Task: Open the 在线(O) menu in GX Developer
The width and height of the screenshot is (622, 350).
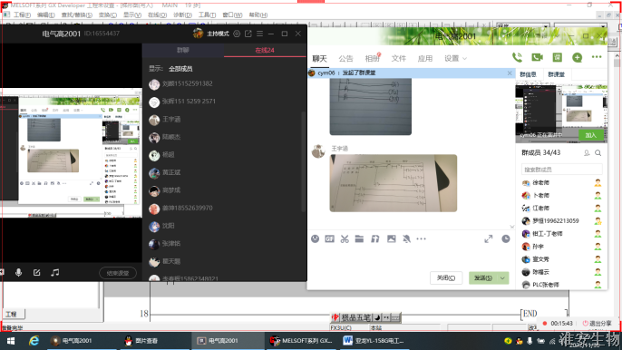Action: coord(157,15)
